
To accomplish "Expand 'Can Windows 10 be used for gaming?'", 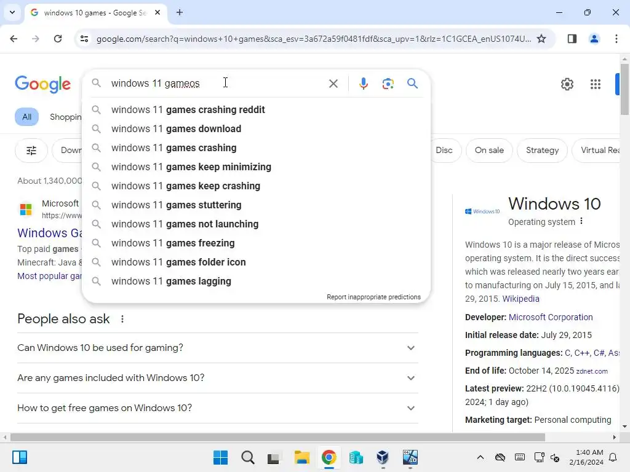I will [x=218, y=348].
